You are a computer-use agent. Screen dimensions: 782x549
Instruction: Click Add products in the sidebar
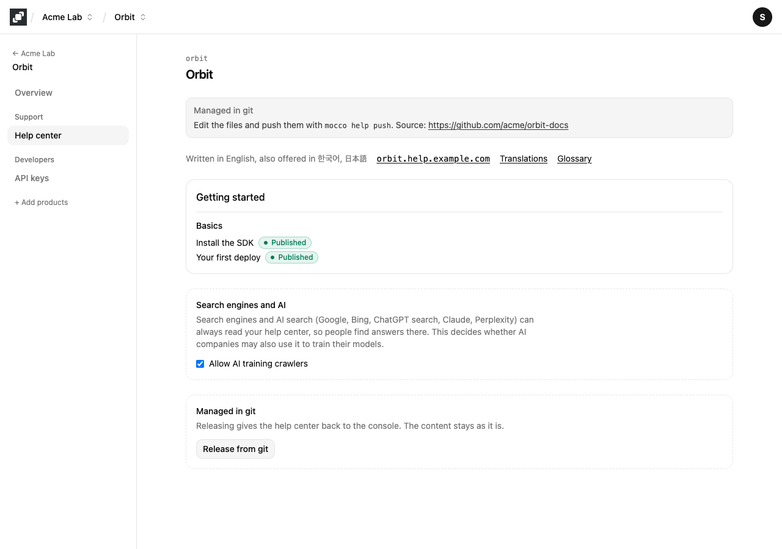pyautogui.click(x=41, y=203)
